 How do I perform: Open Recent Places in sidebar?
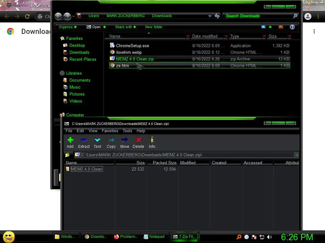pyautogui.click(x=83, y=59)
